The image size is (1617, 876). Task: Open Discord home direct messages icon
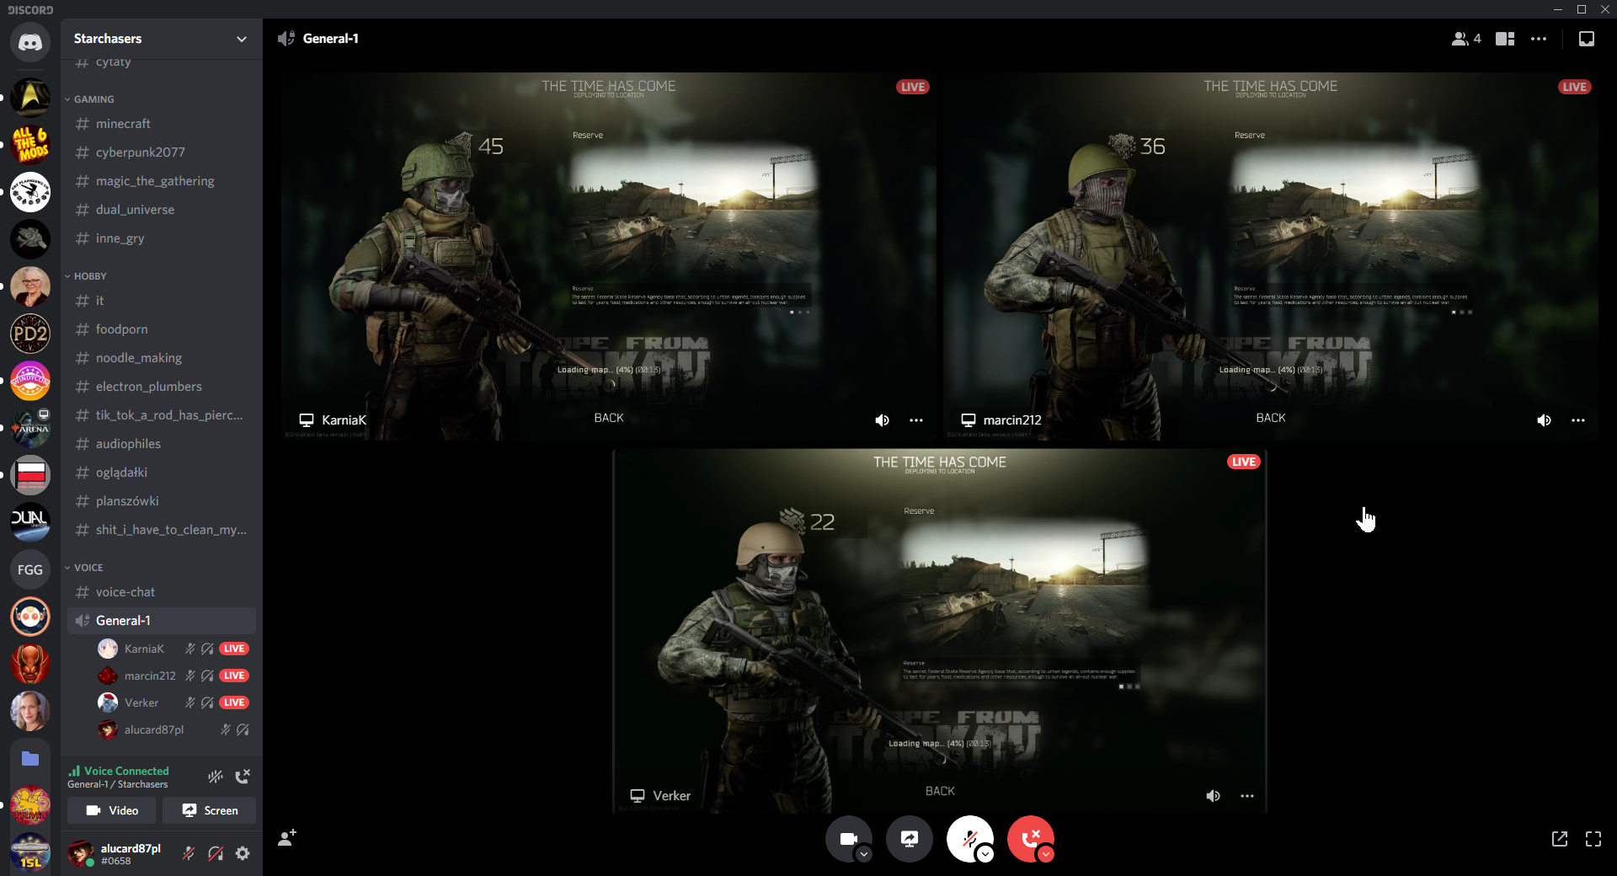(x=30, y=42)
